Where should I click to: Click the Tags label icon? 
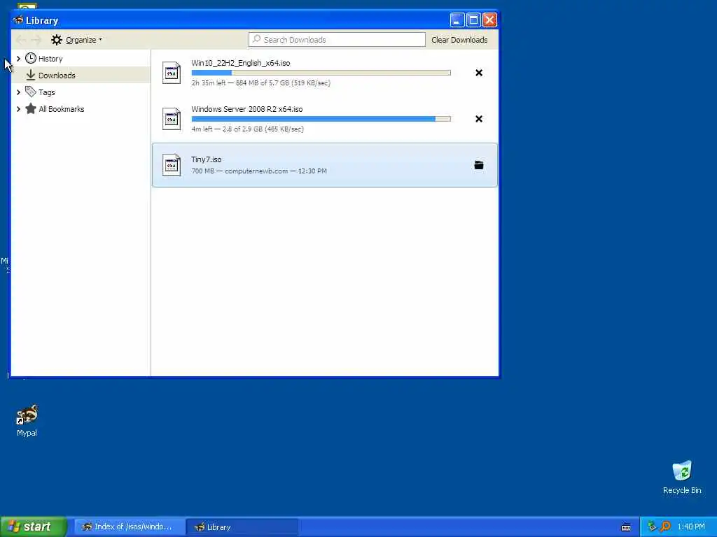(x=31, y=92)
